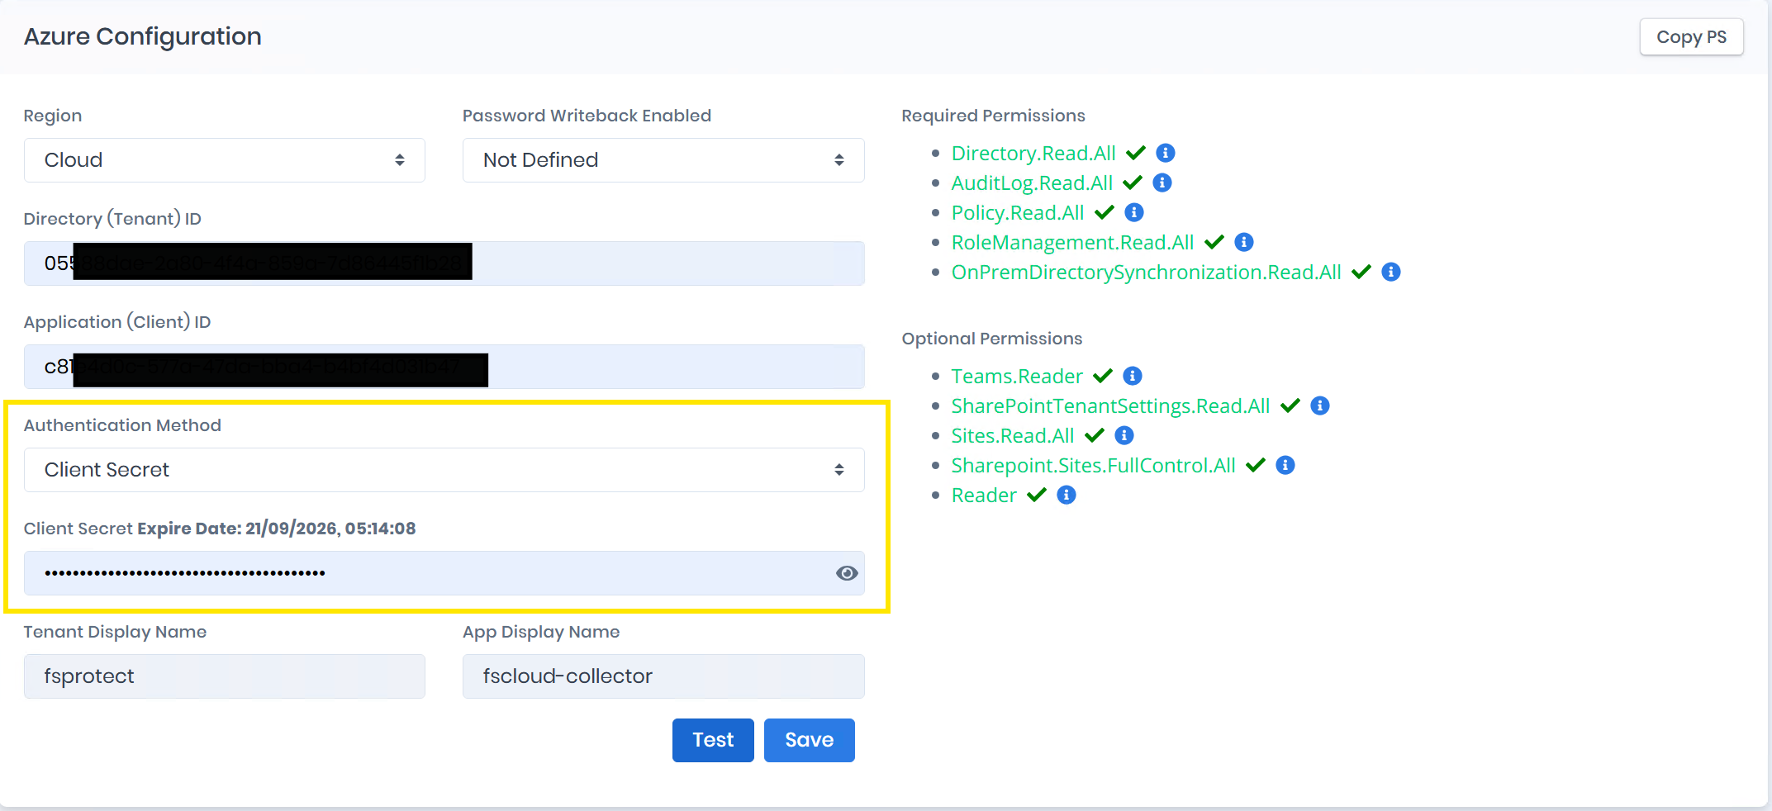
Task: Focus the client secret password field
Action: point(444,573)
